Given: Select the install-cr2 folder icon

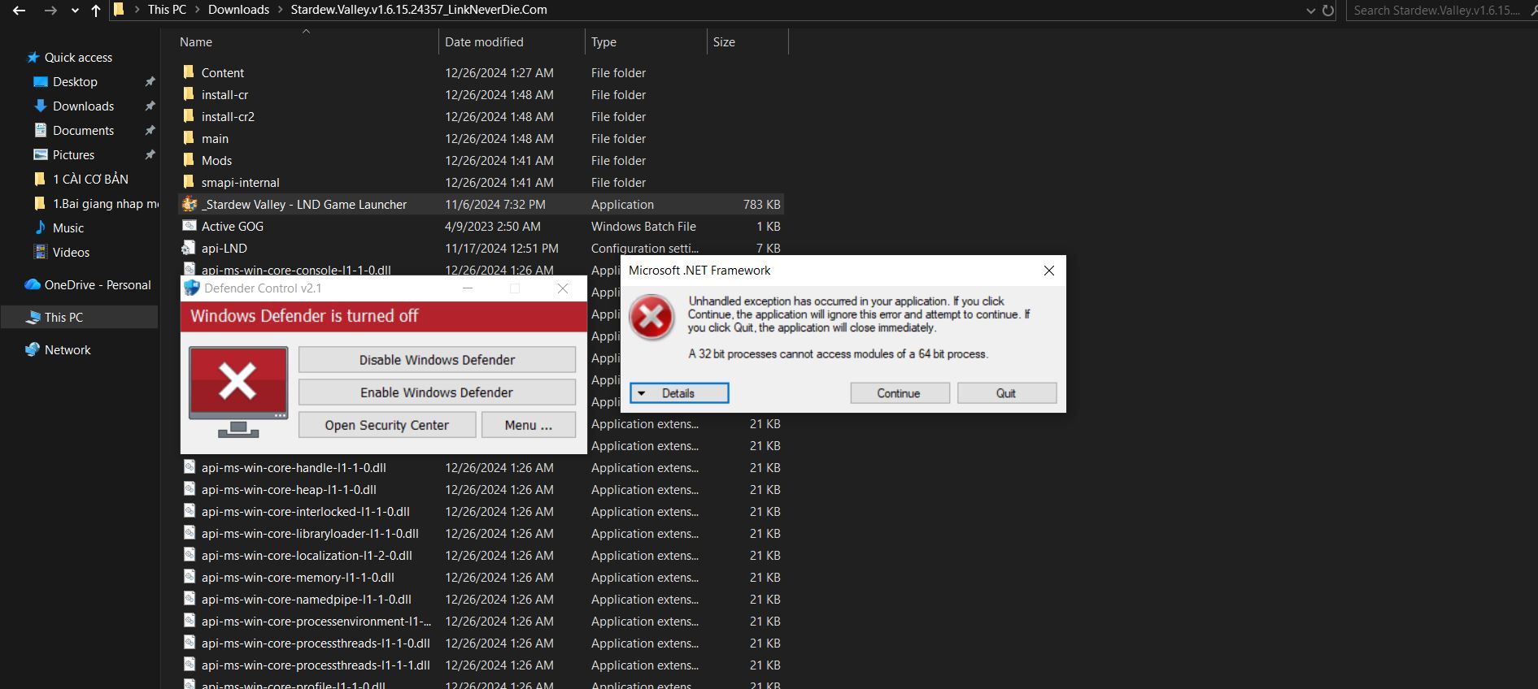Looking at the screenshot, I should pyautogui.click(x=189, y=116).
